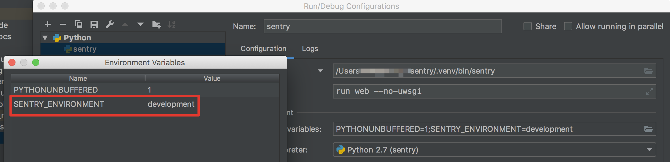Screen dimensions: 670x162
Task: Zoom the Environment Variables window with green button
Action: pyautogui.click(x=36, y=62)
